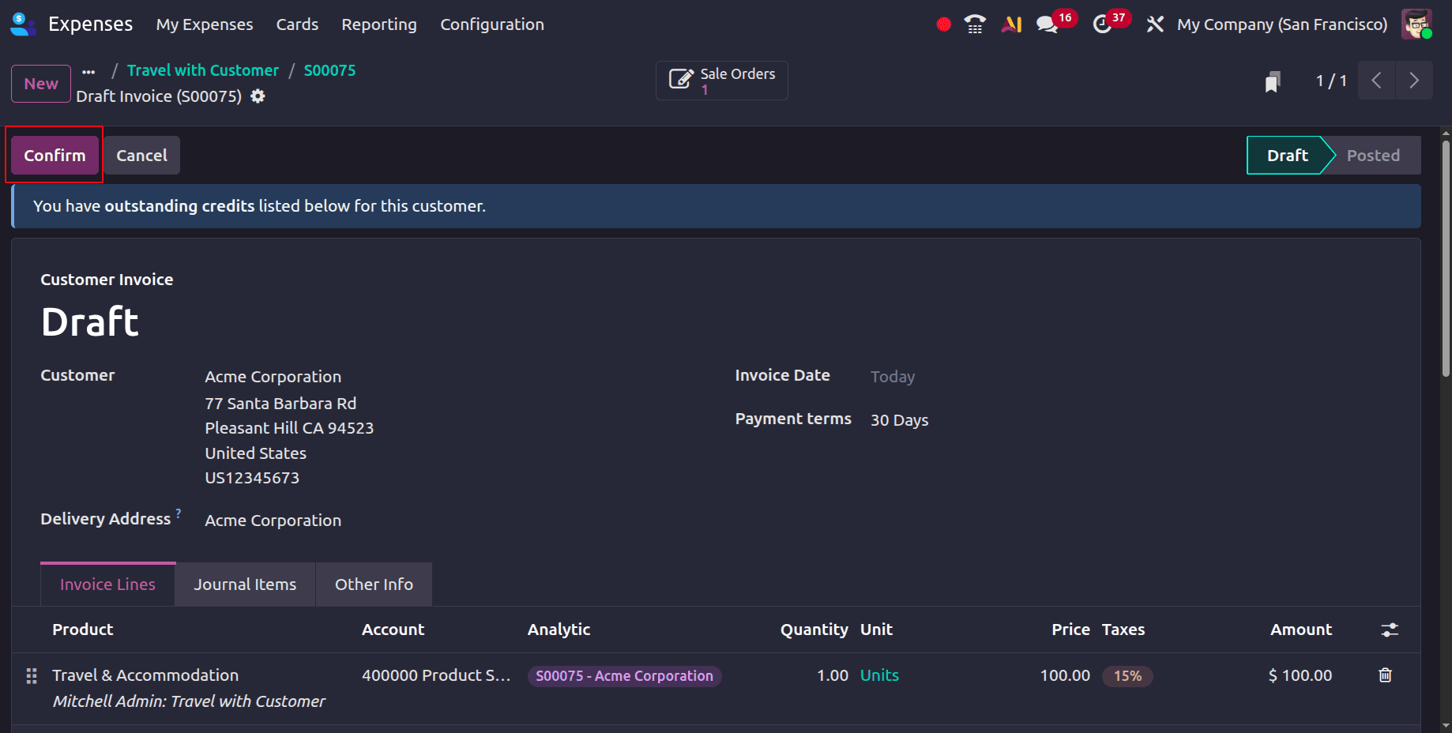The height and width of the screenshot is (733, 1452).
Task: Click the Amount column header
Action: [x=1301, y=630]
